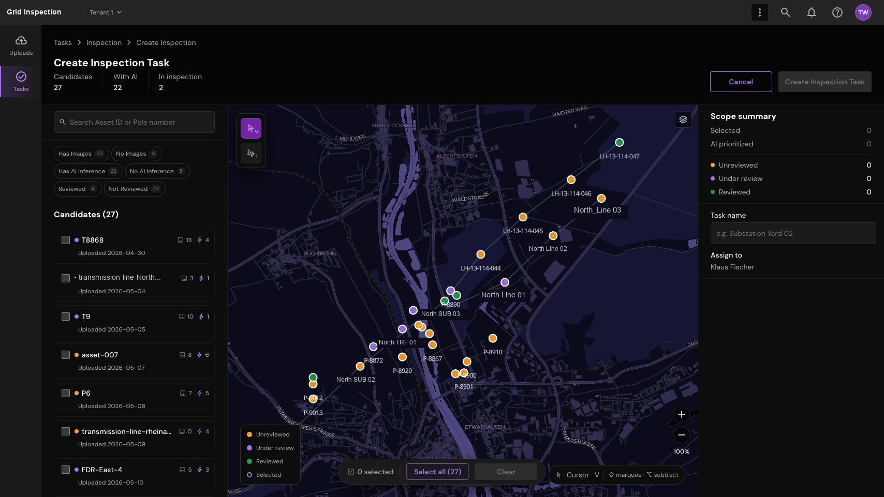Check the transmission-line-North candidate checkbox
The image size is (884, 497).
tap(66, 278)
